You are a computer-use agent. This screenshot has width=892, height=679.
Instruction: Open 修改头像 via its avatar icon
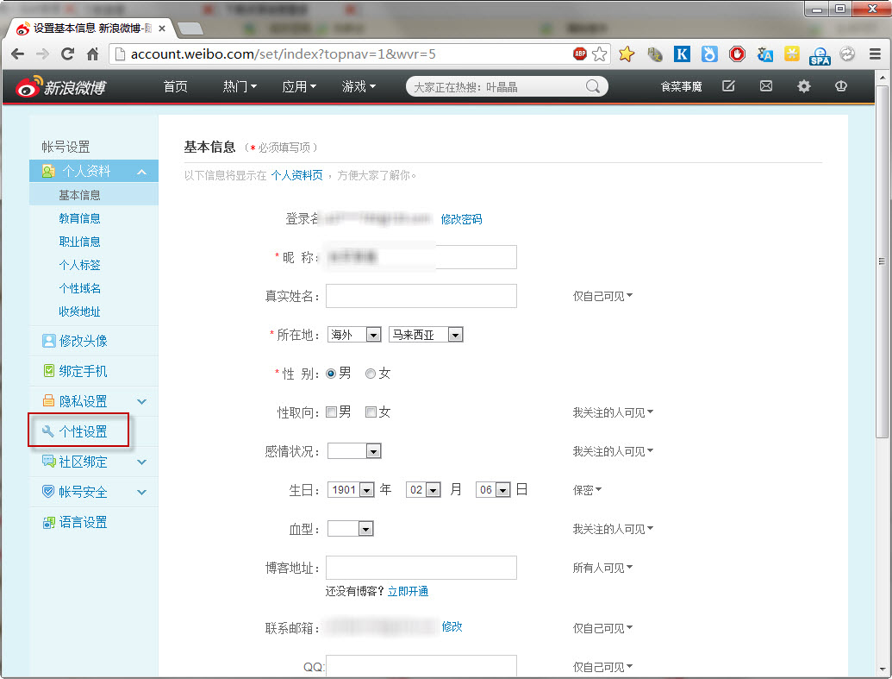point(48,340)
